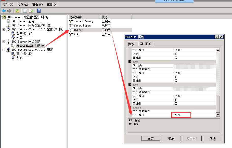Image resolution: width=232 pixels, height=148 pixels.
Task: Click the Export list toolbar icon
Action: pos(31,11)
